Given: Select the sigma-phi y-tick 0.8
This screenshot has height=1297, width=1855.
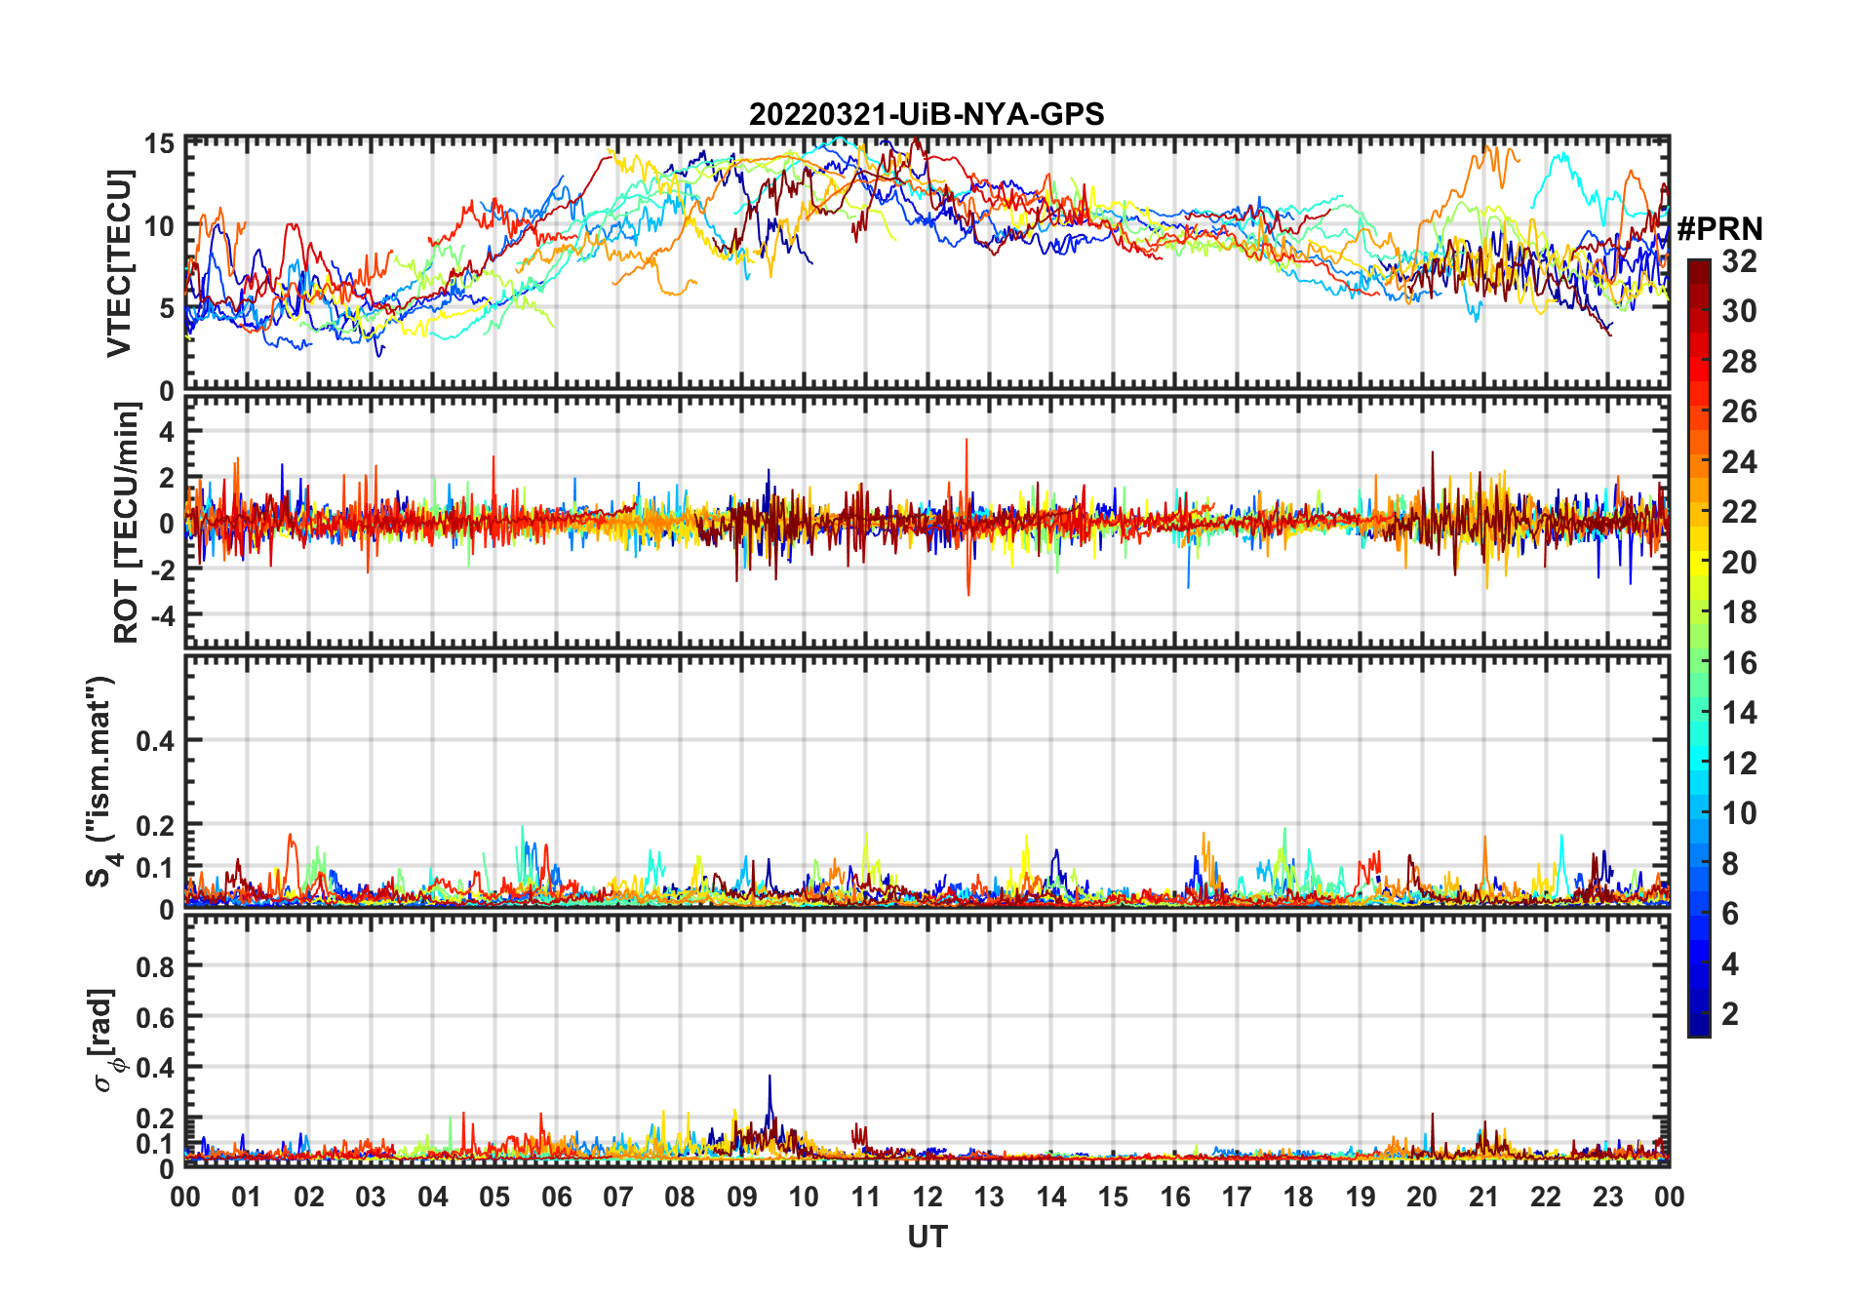Looking at the screenshot, I should [x=155, y=966].
